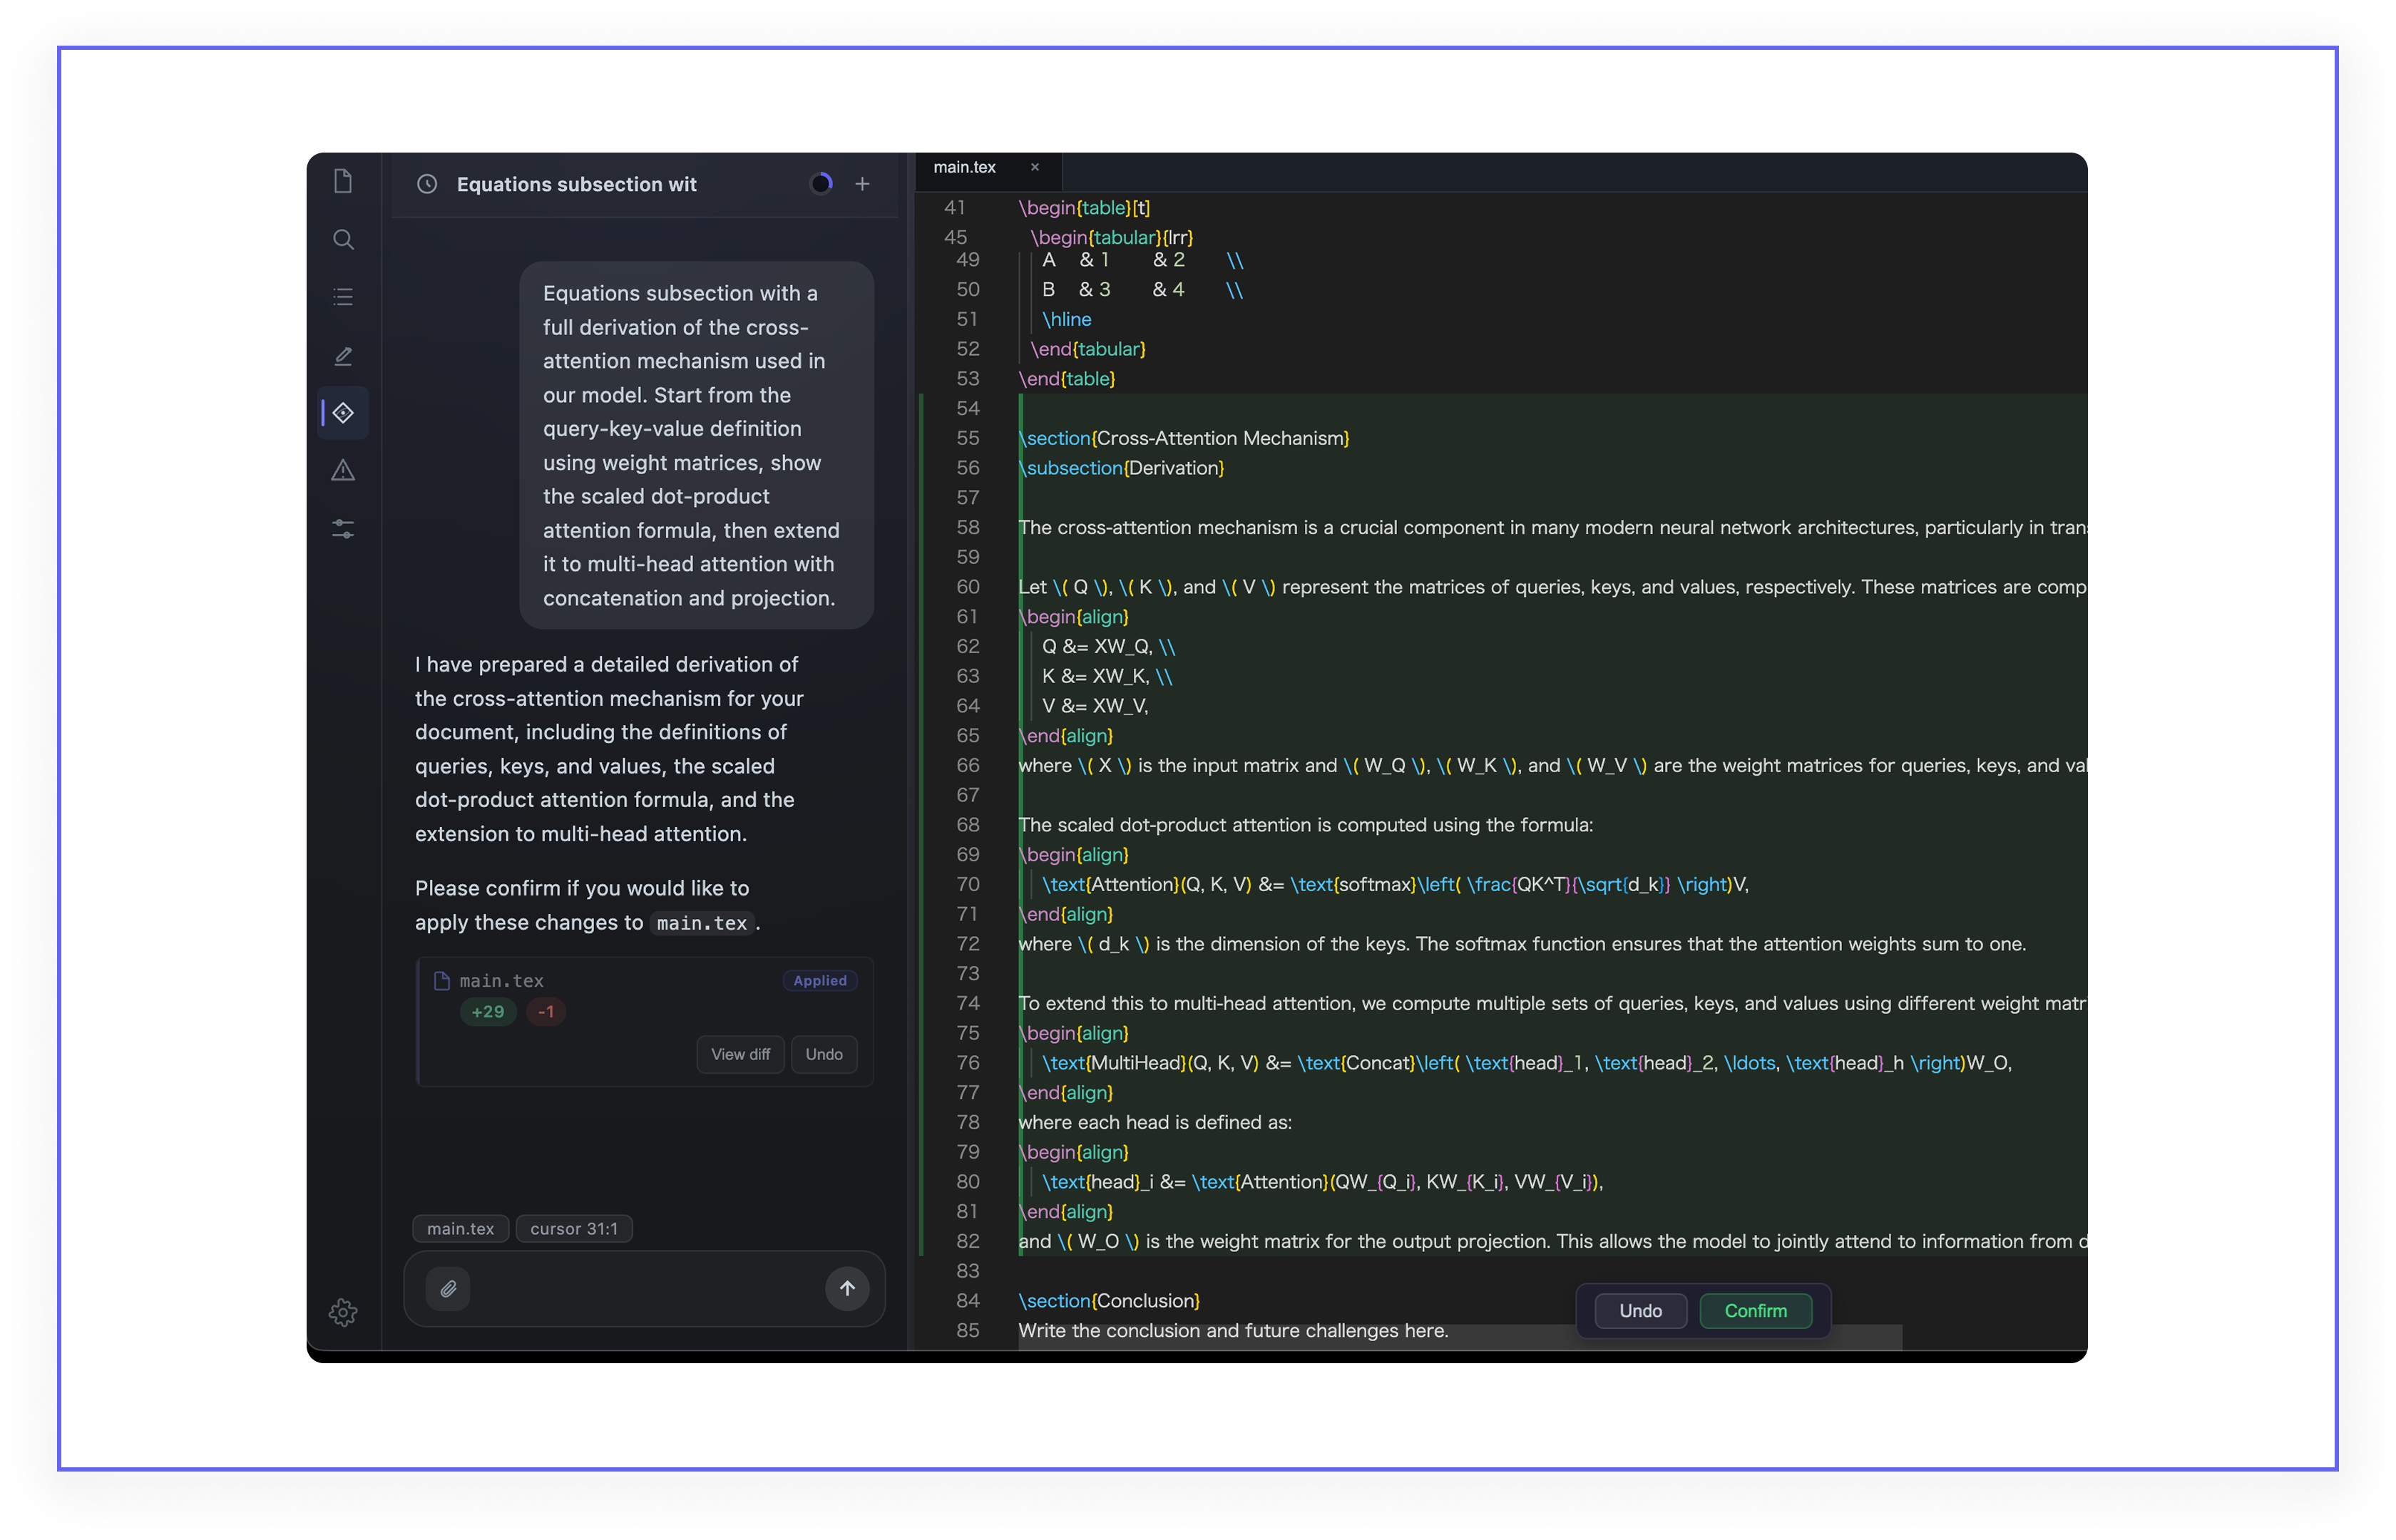Click the usage progress ring indicator

[x=821, y=183]
